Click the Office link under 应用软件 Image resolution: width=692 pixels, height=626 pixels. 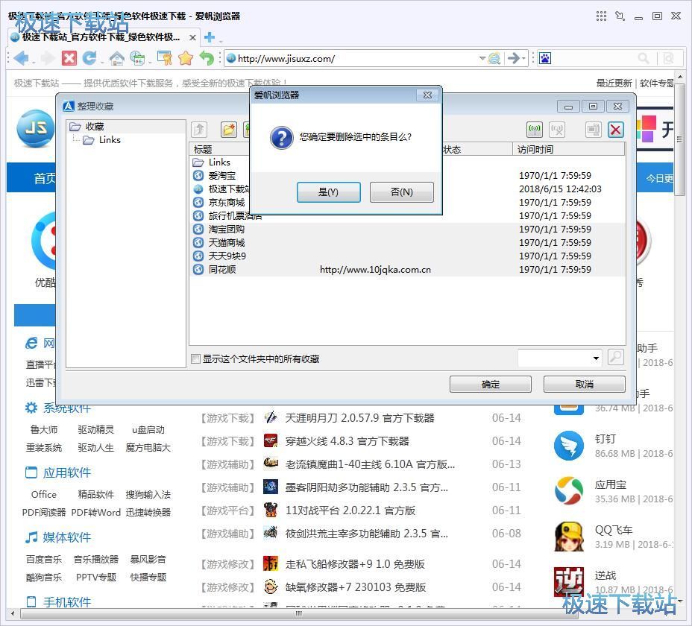coord(44,495)
